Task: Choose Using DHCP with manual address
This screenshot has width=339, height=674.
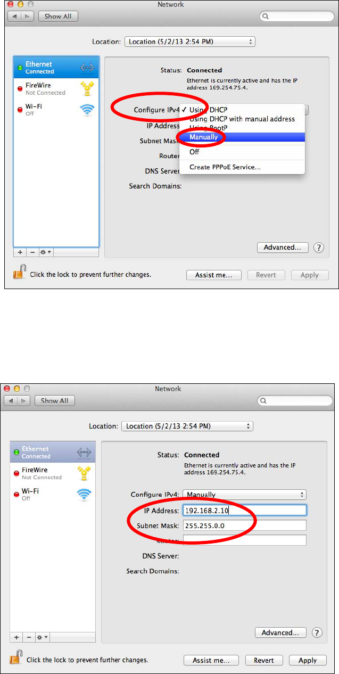Action: (242, 119)
